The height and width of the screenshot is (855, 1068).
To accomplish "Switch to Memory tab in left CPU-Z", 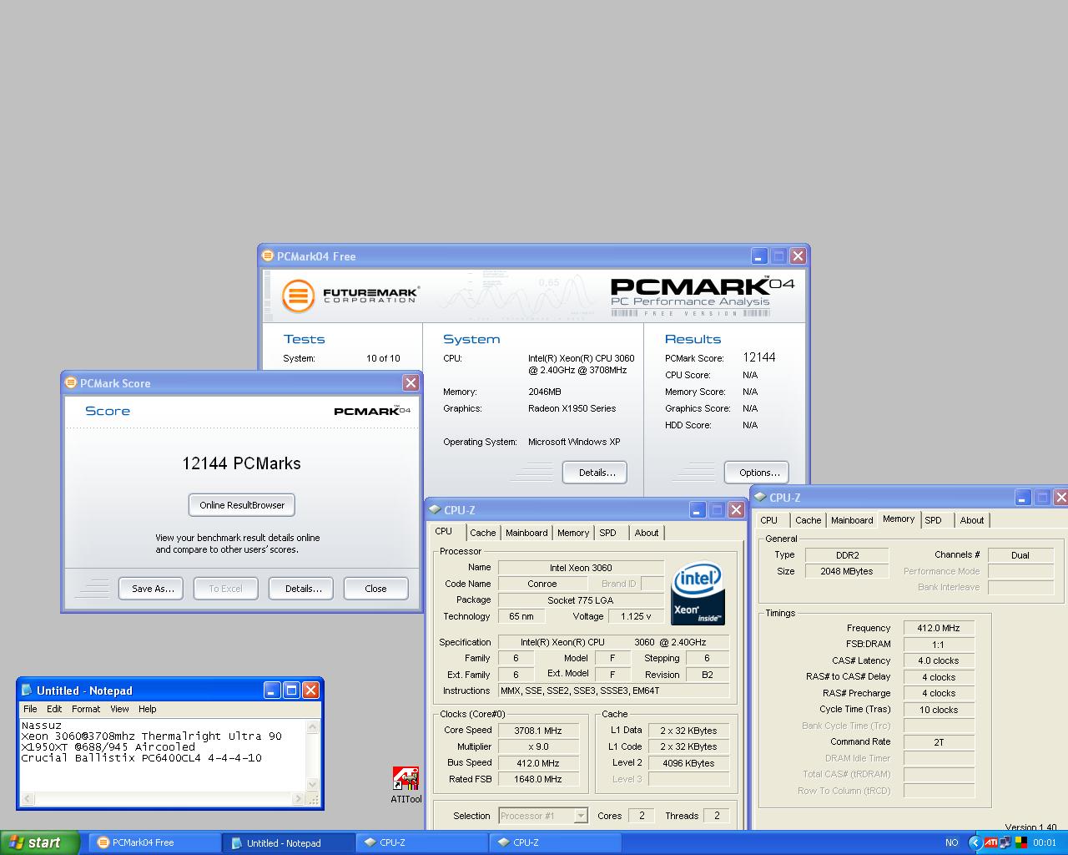I will click(573, 533).
